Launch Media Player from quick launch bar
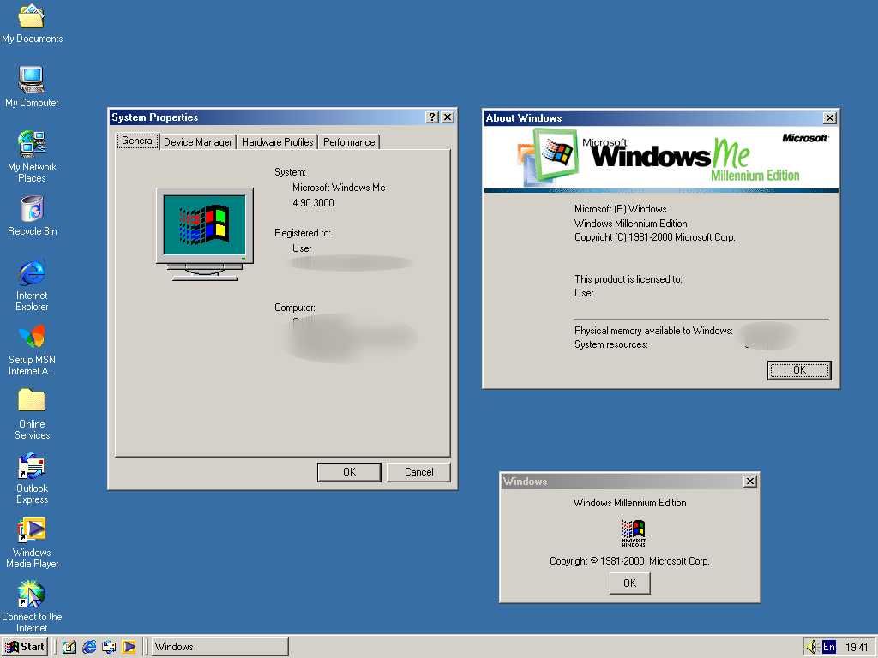Viewport: 878px width, 658px height. pyautogui.click(x=129, y=647)
